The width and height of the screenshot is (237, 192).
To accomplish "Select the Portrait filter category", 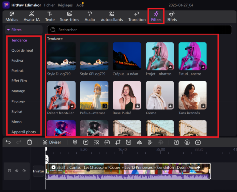I will (x=18, y=71).
